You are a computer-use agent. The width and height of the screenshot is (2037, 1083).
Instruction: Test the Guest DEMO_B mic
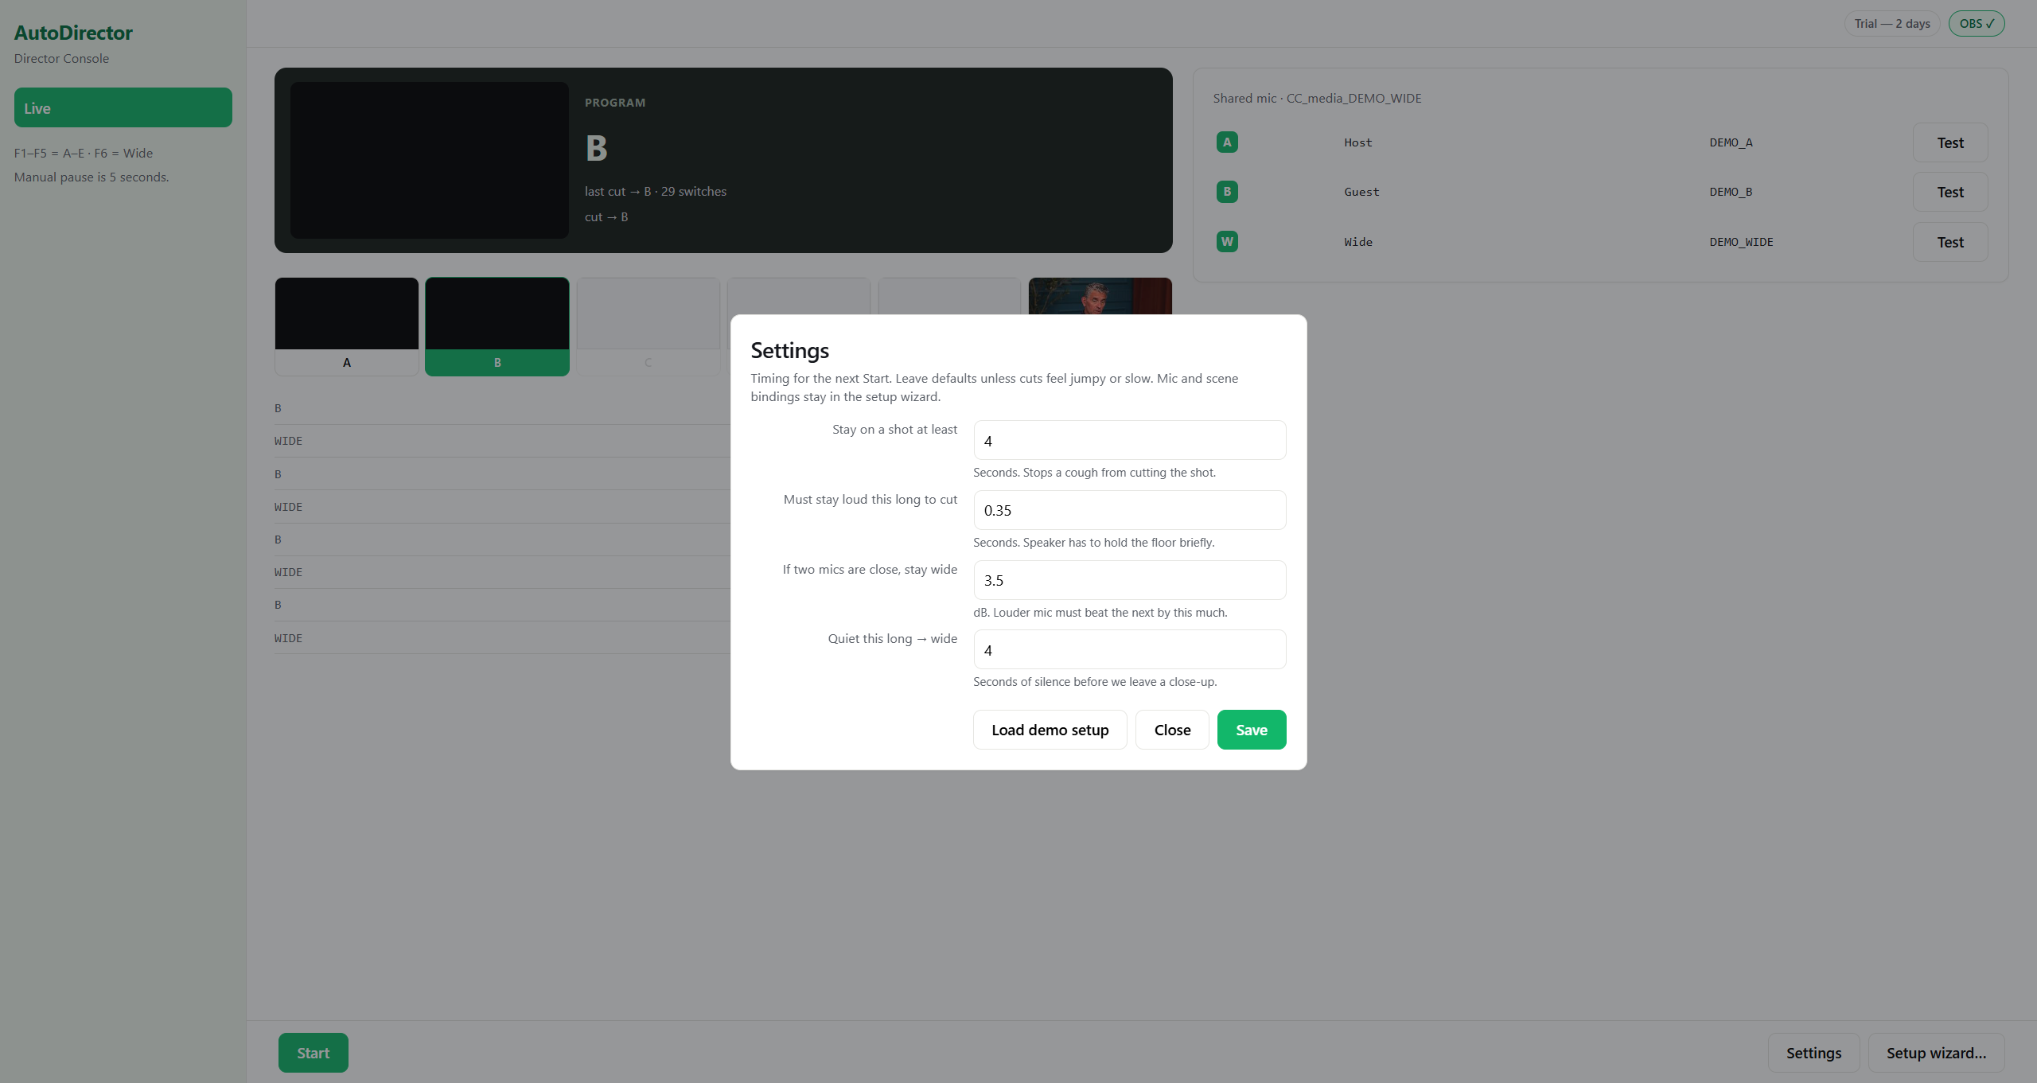click(1950, 192)
